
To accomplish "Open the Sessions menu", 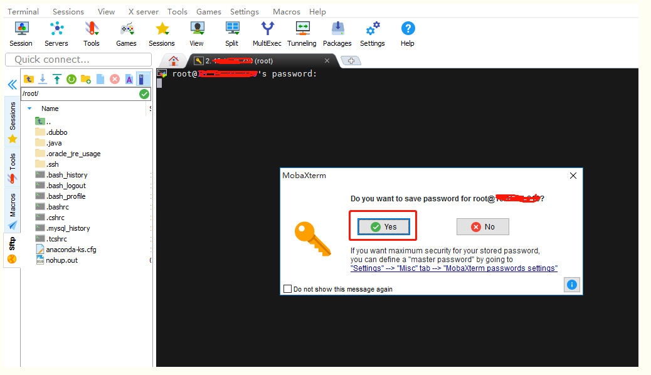I will (68, 12).
